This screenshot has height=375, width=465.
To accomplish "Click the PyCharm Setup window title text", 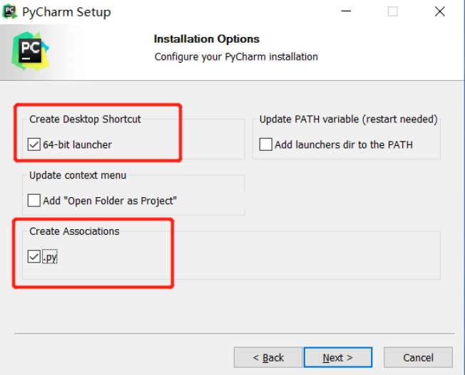I will click(x=66, y=12).
